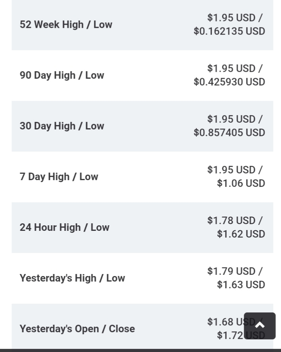Viewport: 281px width, 352px height.
Task: Select the 90 day low $0.425930 USD value
Action: click(229, 82)
